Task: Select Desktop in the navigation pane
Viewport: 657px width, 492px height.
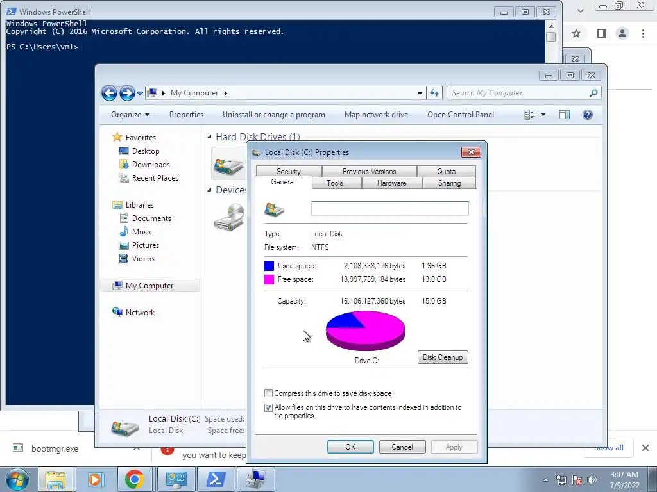Action: pos(145,151)
